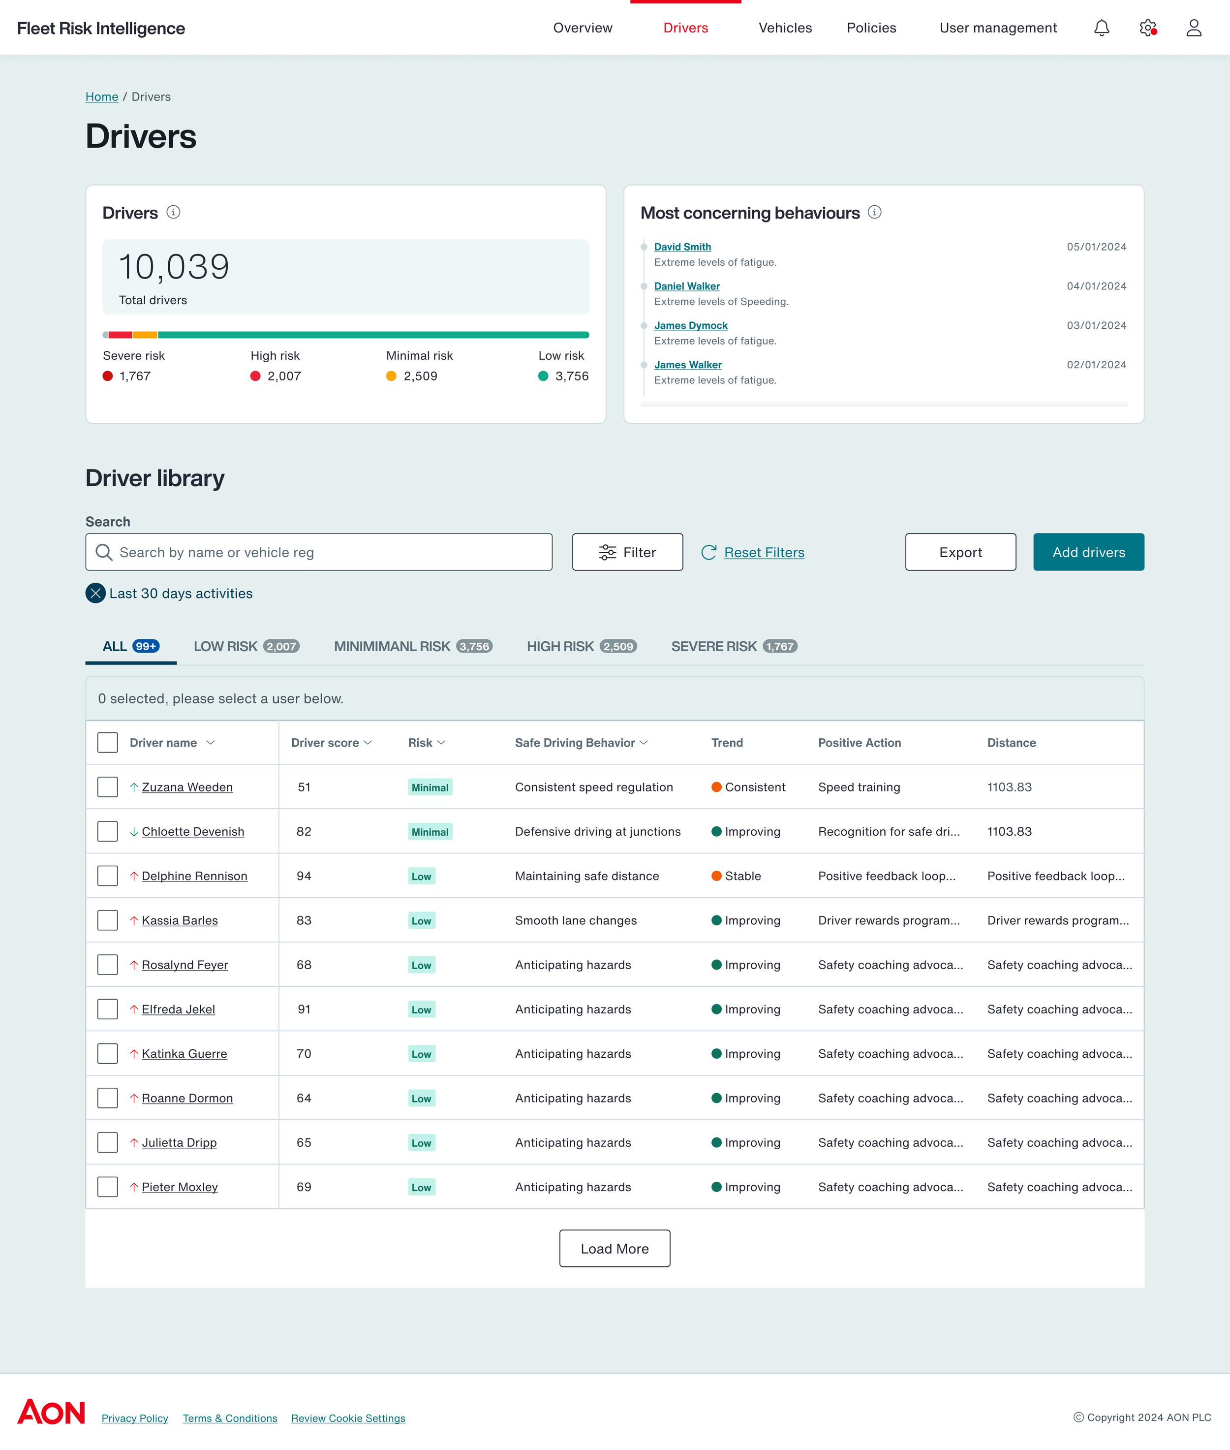Screen dimensions: 1230x1450
Task: Click info icon next to Drivers card title
Action: click(174, 212)
